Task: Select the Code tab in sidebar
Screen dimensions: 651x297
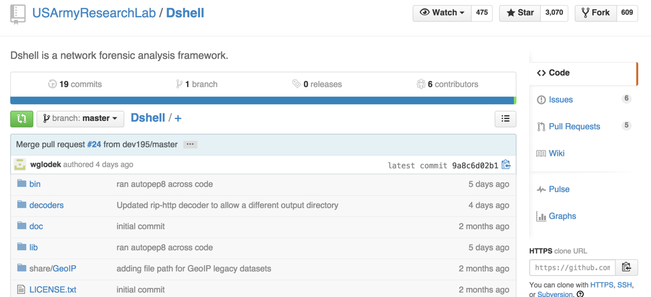Action: [583, 73]
